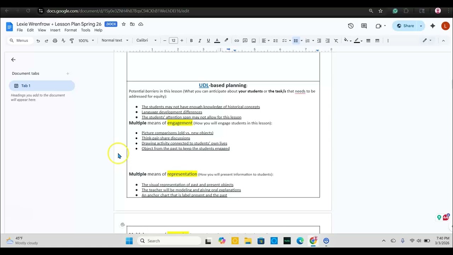The image size is (453, 255).
Task: Run spelling and grammar check
Action: click(63, 41)
